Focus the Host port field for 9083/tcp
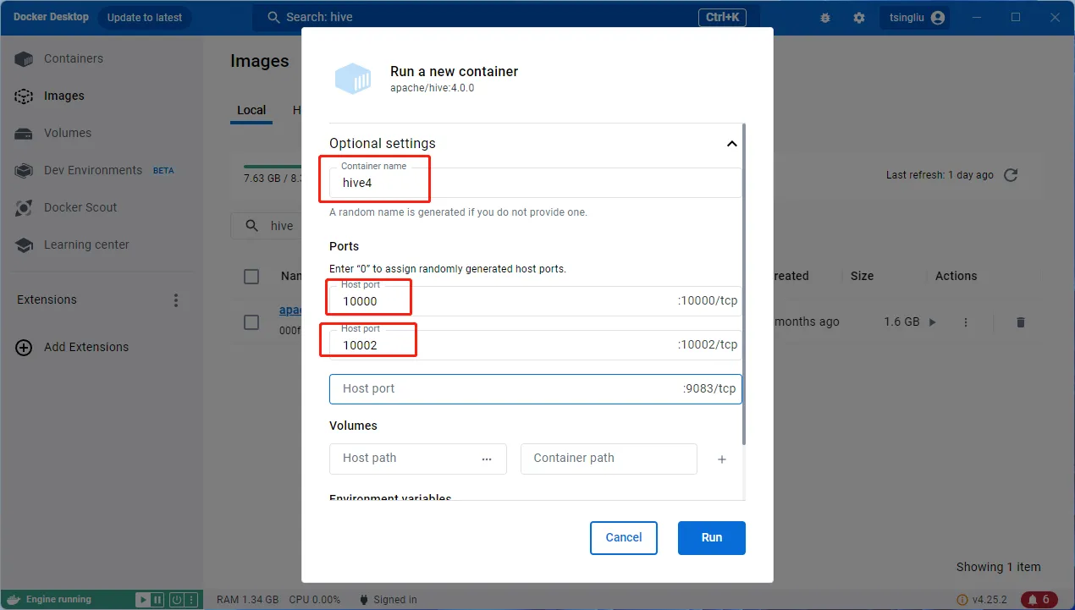This screenshot has height=610, width=1075. click(x=535, y=389)
